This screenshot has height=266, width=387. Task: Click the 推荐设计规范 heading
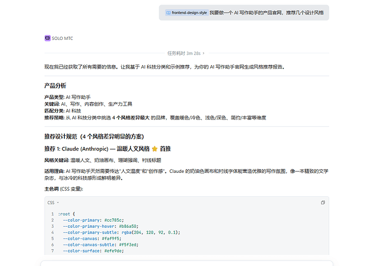[94, 136]
